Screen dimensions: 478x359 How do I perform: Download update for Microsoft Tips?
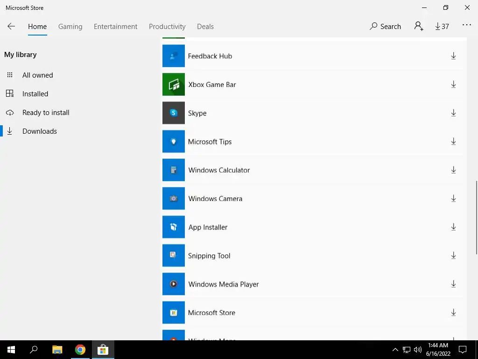point(453,141)
